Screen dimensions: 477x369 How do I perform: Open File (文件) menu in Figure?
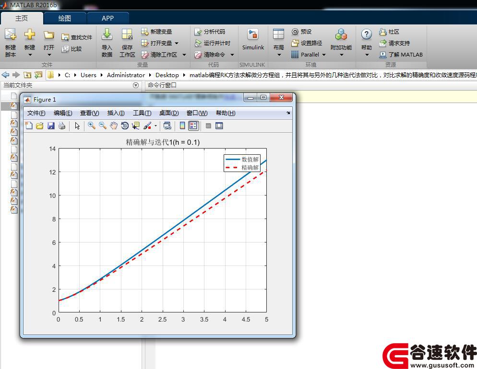[36, 113]
